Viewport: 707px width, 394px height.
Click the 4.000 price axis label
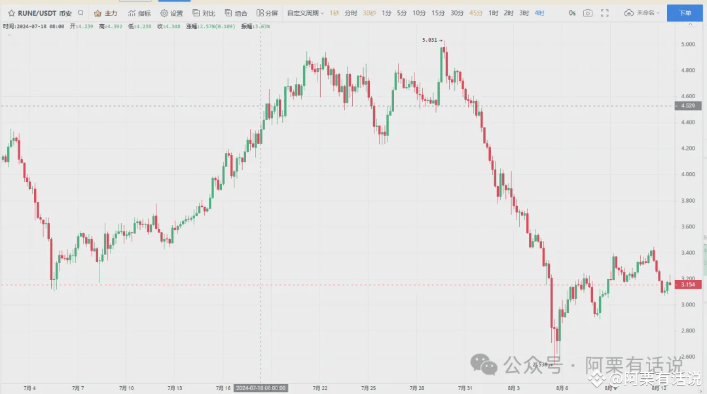point(688,174)
